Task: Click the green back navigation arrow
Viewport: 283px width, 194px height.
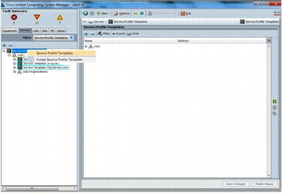Action: point(86,13)
